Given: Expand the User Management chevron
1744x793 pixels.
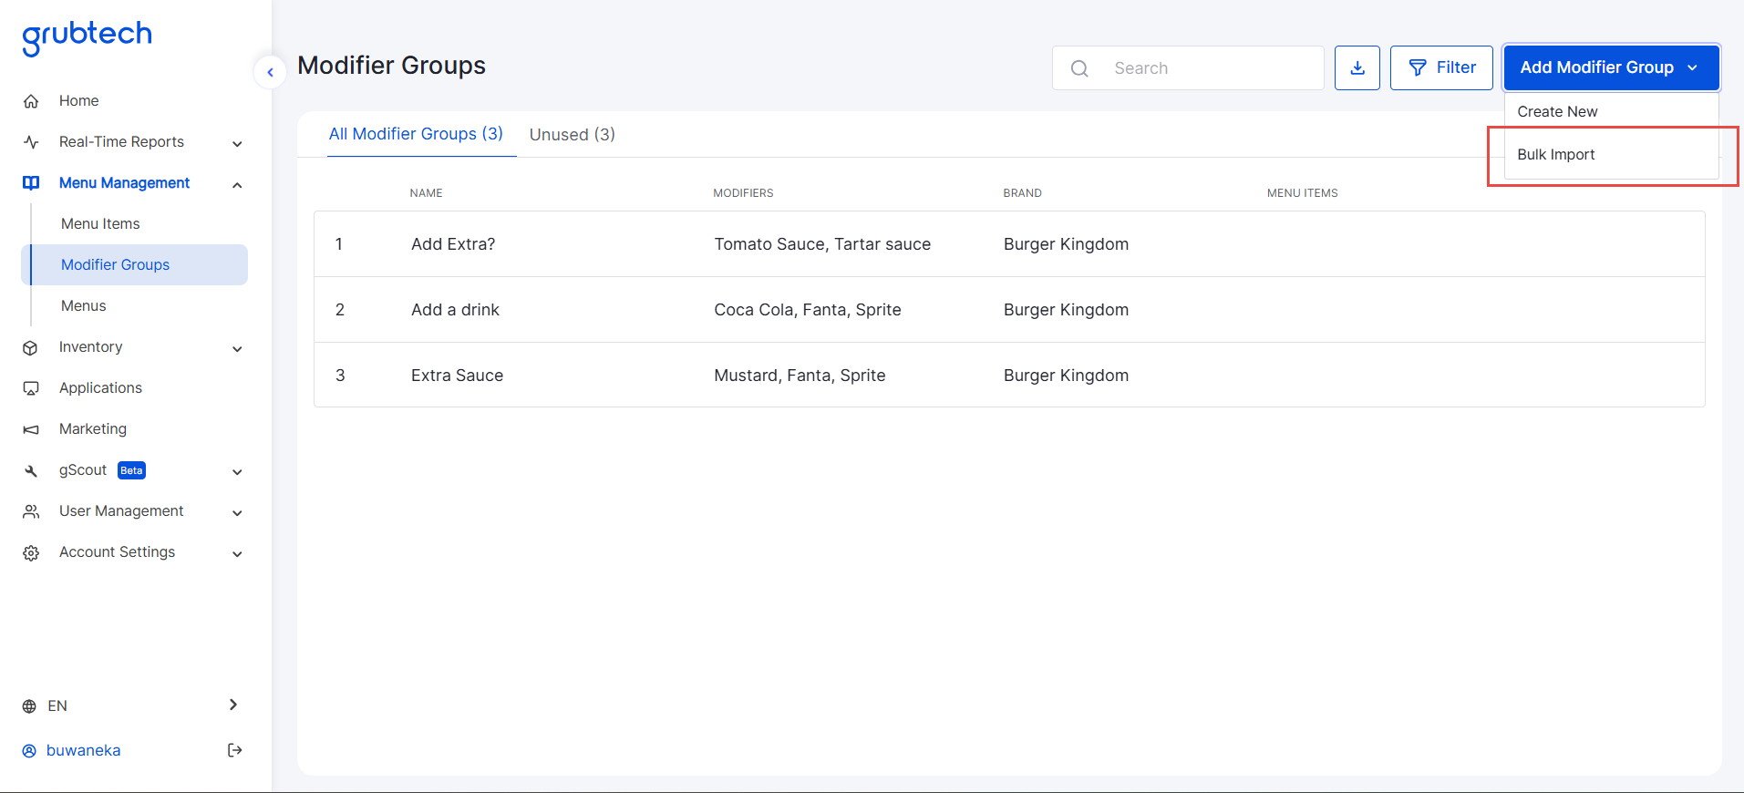Looking at the screenshot, I should tap(237, 512).
